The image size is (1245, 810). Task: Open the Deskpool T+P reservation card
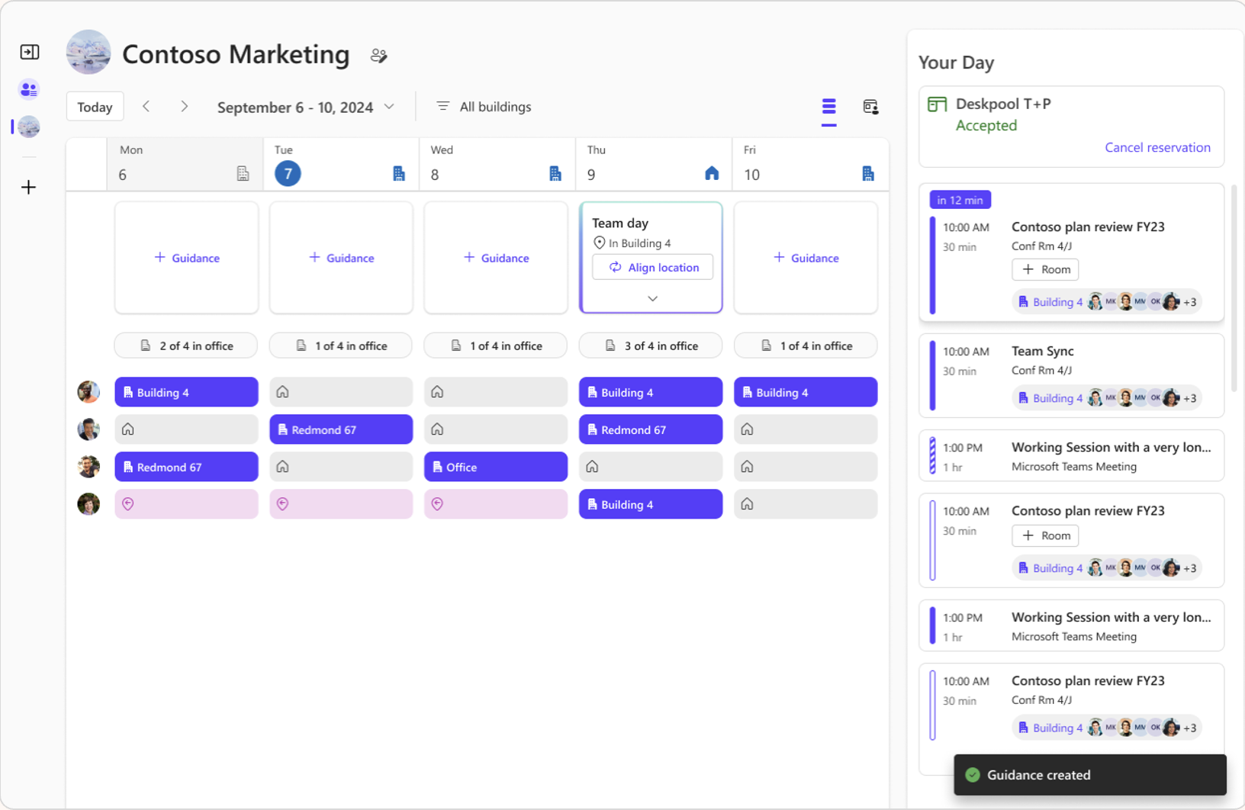(x=1072, y=127)
